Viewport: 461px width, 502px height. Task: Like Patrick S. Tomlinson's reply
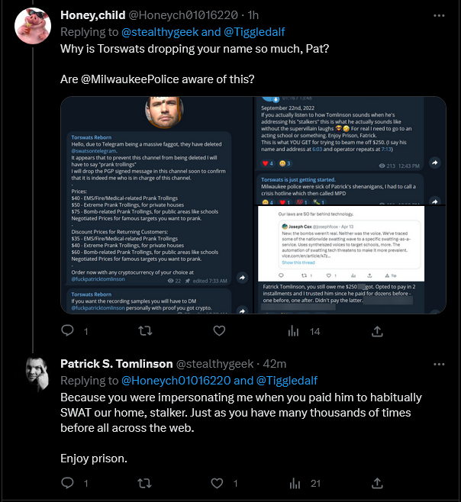coord(217,483)
